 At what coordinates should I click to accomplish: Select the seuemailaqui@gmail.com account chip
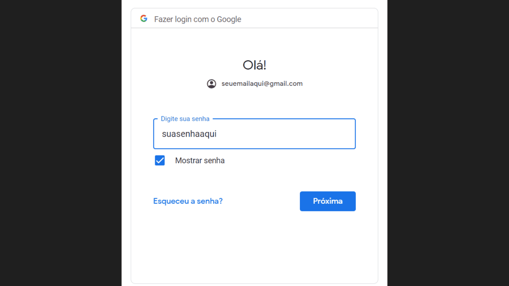(x=254, y=84)
